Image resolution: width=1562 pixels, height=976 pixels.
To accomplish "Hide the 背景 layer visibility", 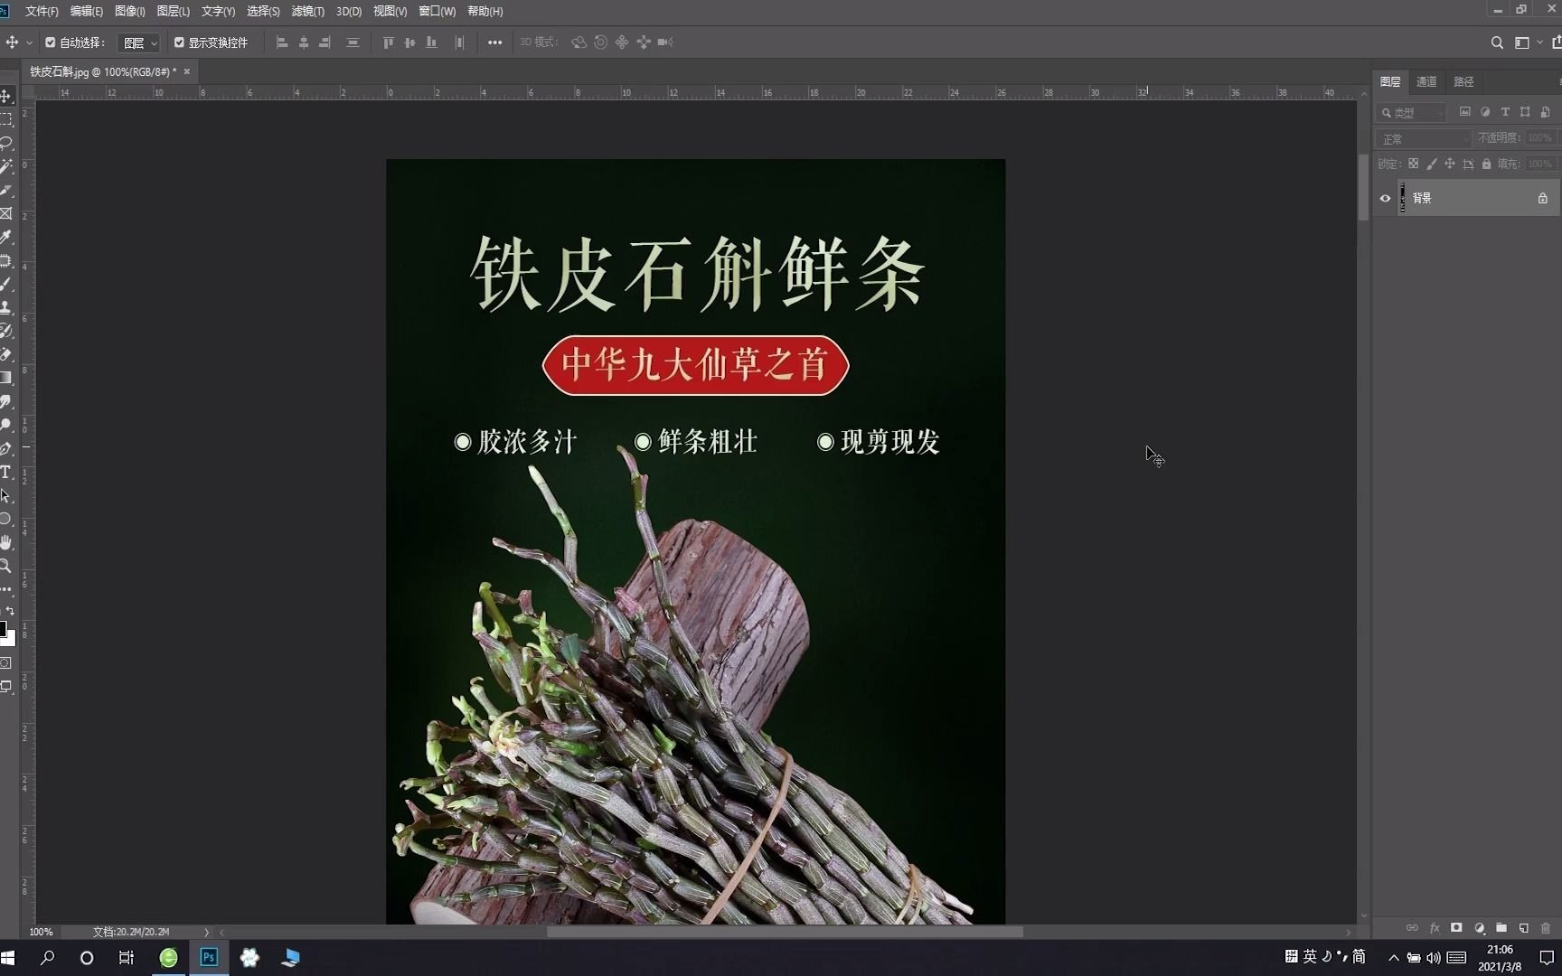I will click(1384, 198).
